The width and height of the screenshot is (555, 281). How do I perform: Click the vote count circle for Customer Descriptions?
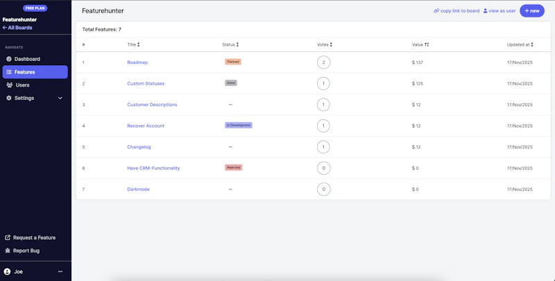click(x=323, y=105)
